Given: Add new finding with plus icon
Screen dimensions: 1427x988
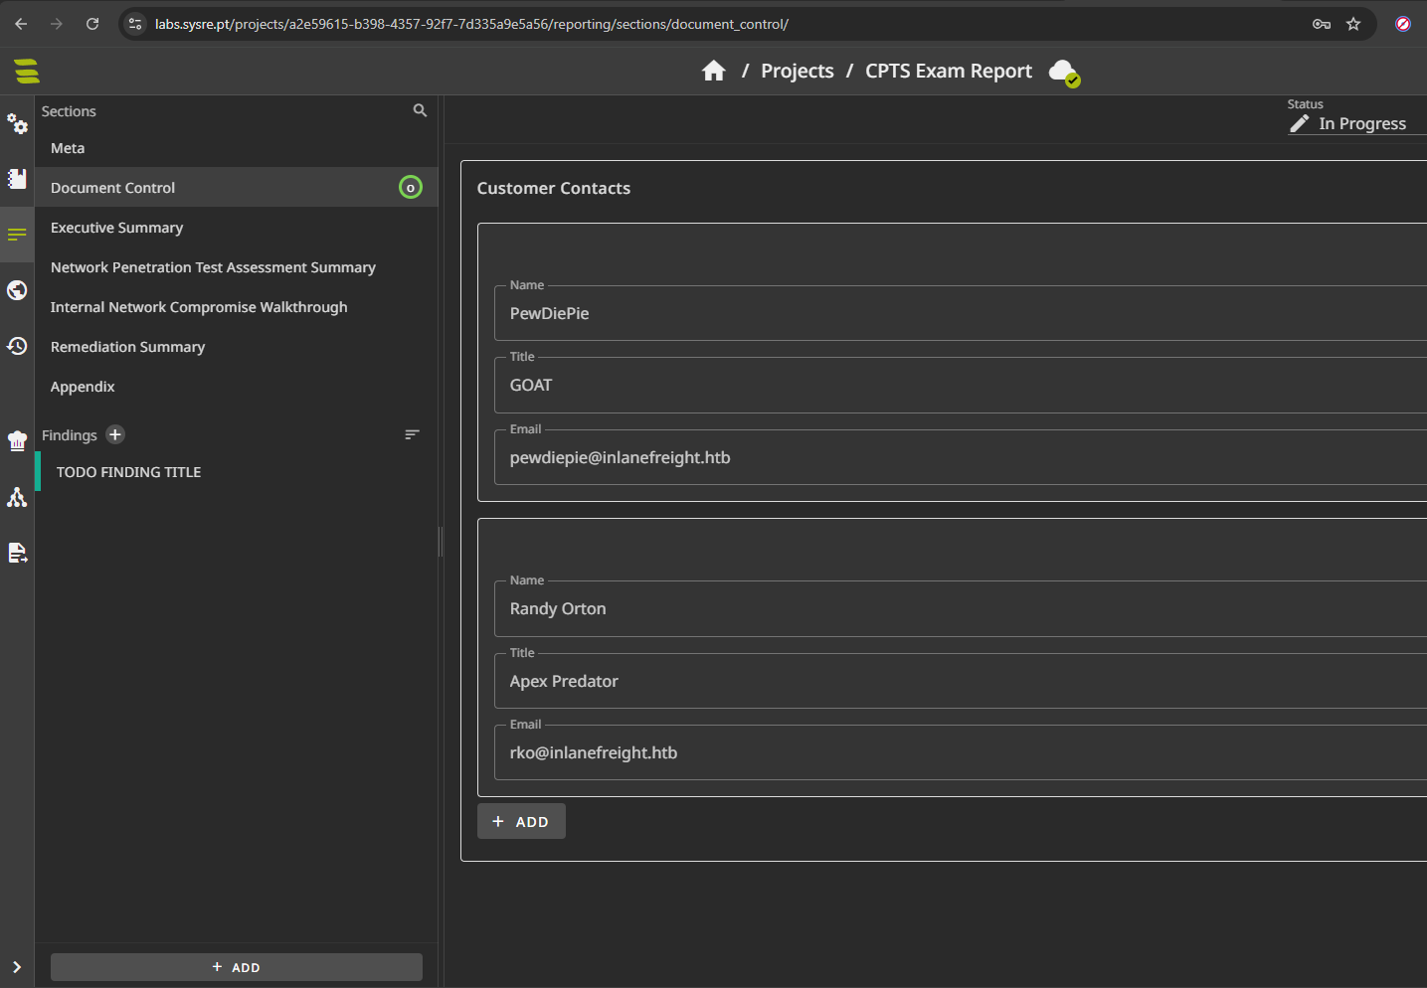Looking at the screenshot, I should 115,435.
